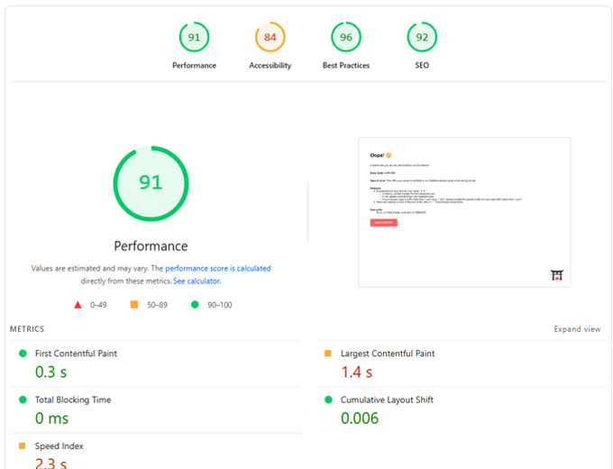Click the Performance score gauge showing 91 at top
613x469 pixels.
(194, 37)
